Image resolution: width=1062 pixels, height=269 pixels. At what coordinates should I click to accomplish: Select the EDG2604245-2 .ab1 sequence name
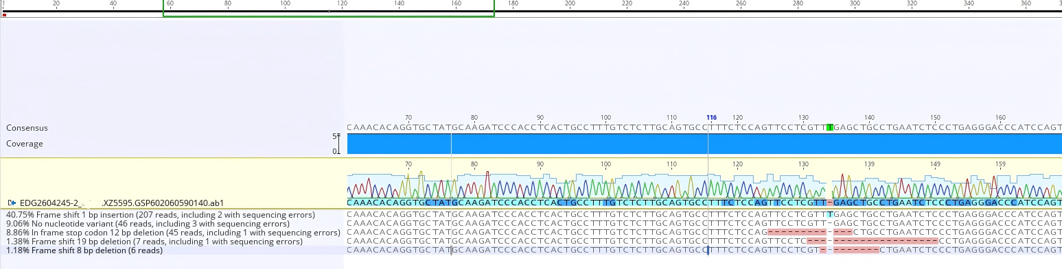tap(122, 203)
